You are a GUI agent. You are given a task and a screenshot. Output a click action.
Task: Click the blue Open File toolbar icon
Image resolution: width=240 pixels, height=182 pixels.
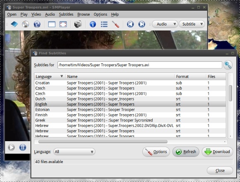14,24
